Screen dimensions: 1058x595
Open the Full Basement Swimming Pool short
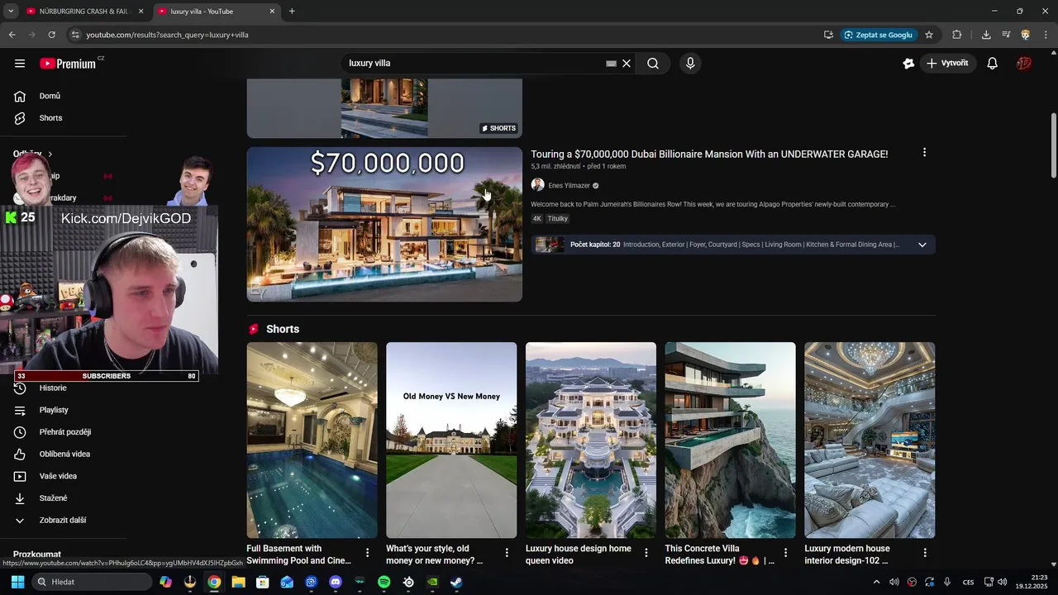(312, 440)
